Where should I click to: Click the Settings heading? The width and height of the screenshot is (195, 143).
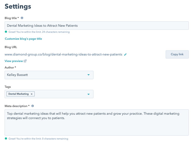(18, 6)
